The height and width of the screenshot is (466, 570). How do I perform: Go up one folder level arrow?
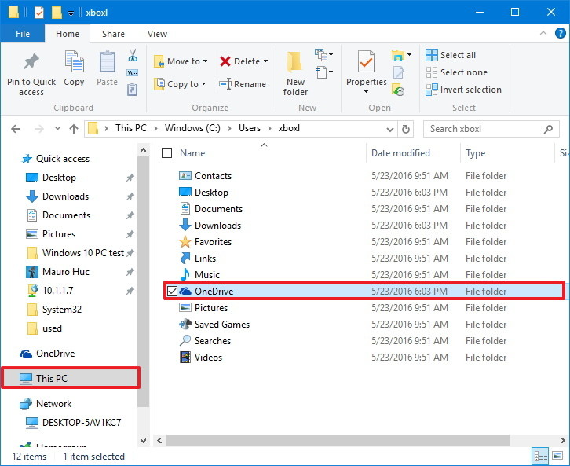pyautogui.click(x=74, y=129)
